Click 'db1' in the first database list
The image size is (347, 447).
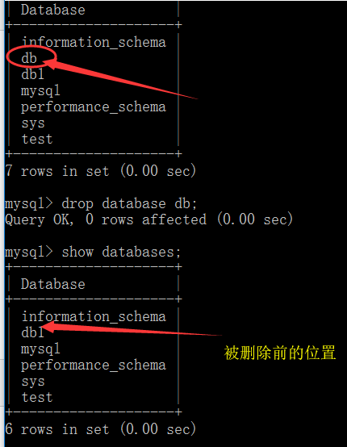point(32,74)
